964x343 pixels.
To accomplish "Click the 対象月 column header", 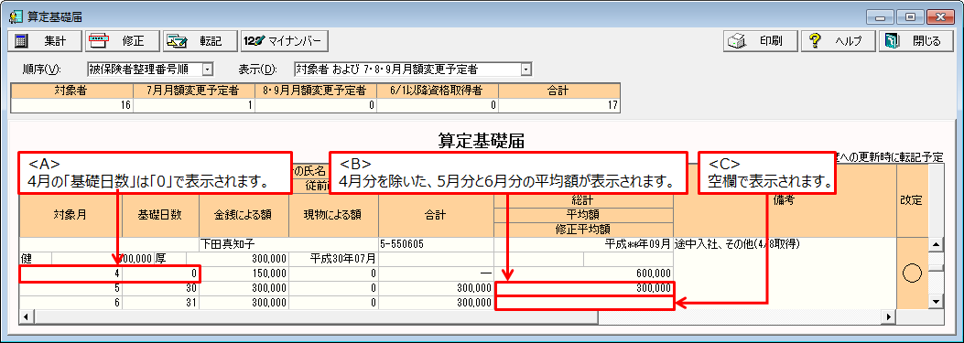I will (x=70, y=215).
